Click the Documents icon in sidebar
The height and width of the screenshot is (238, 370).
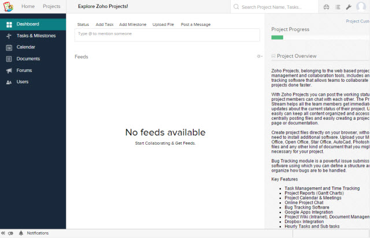(x=9, y=59)
